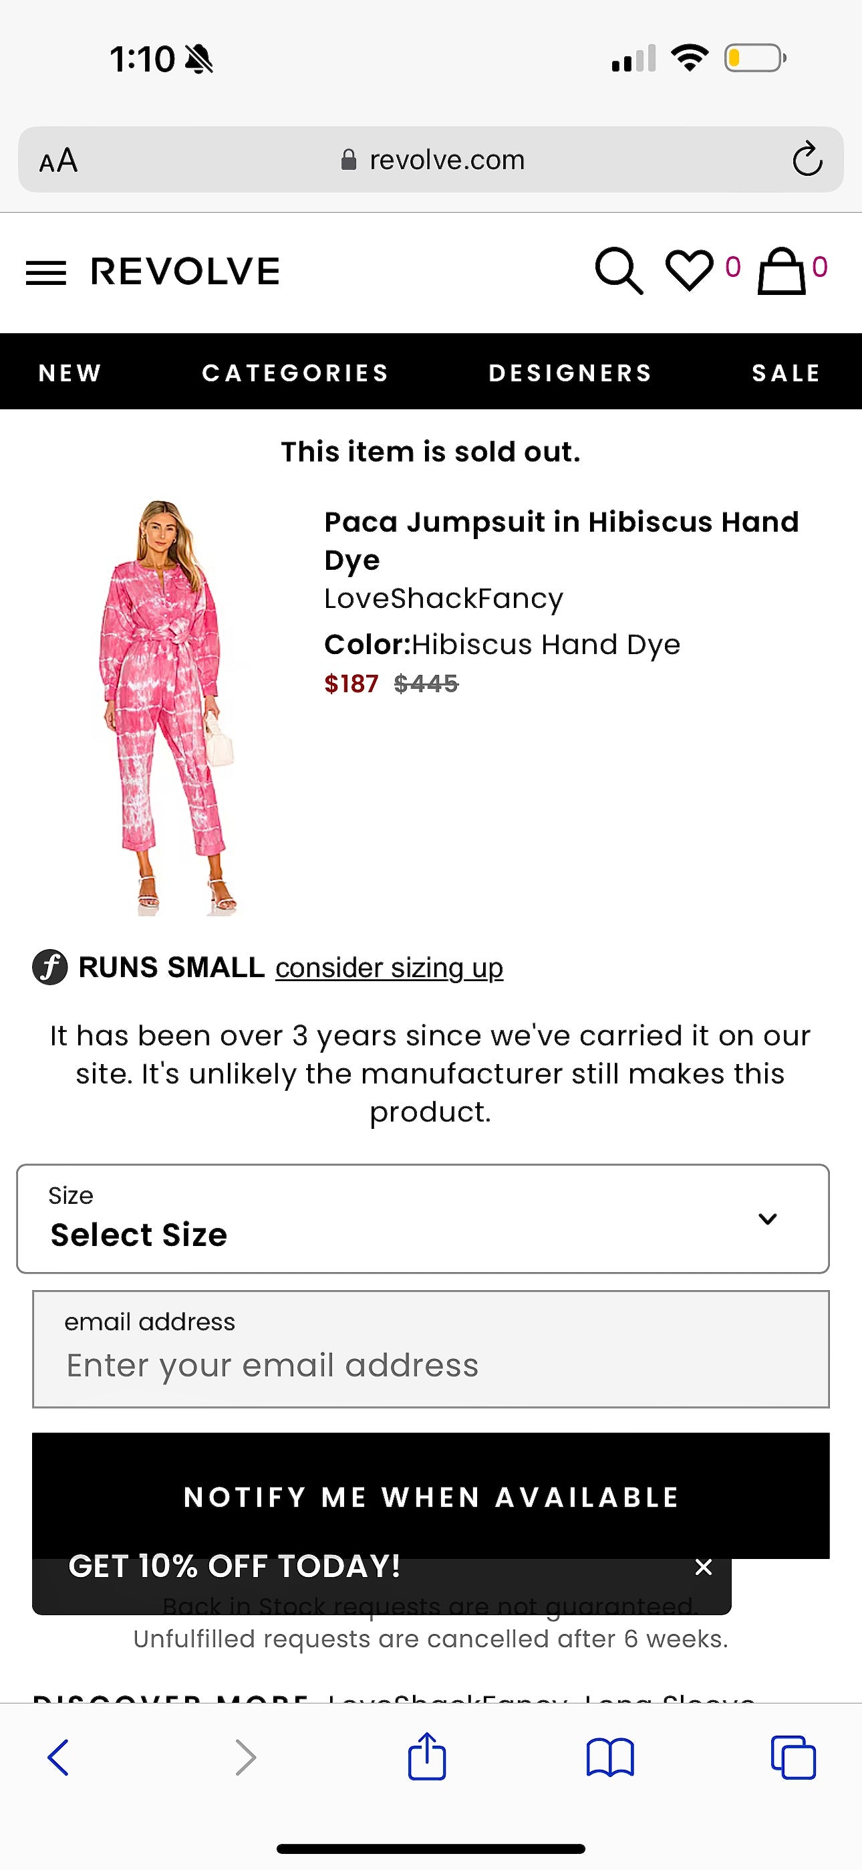Open the shopping bag icon
This screenshot has width=862, height=1870.
781,271
